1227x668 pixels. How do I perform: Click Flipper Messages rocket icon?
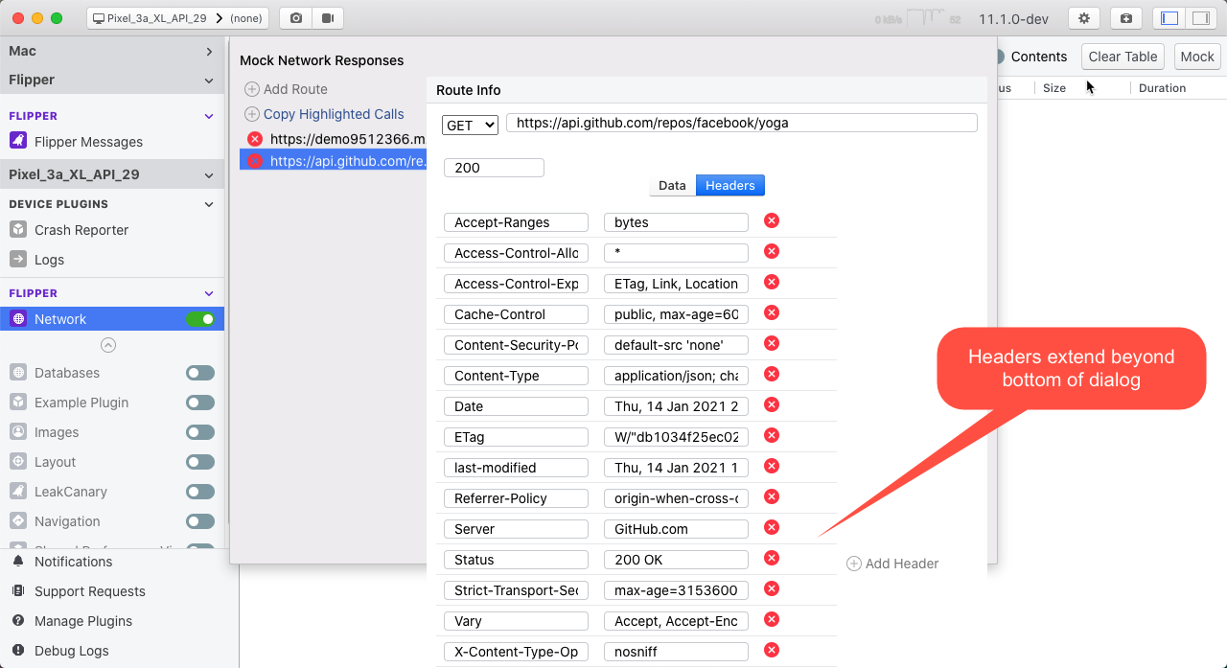(x=17, y=141)
